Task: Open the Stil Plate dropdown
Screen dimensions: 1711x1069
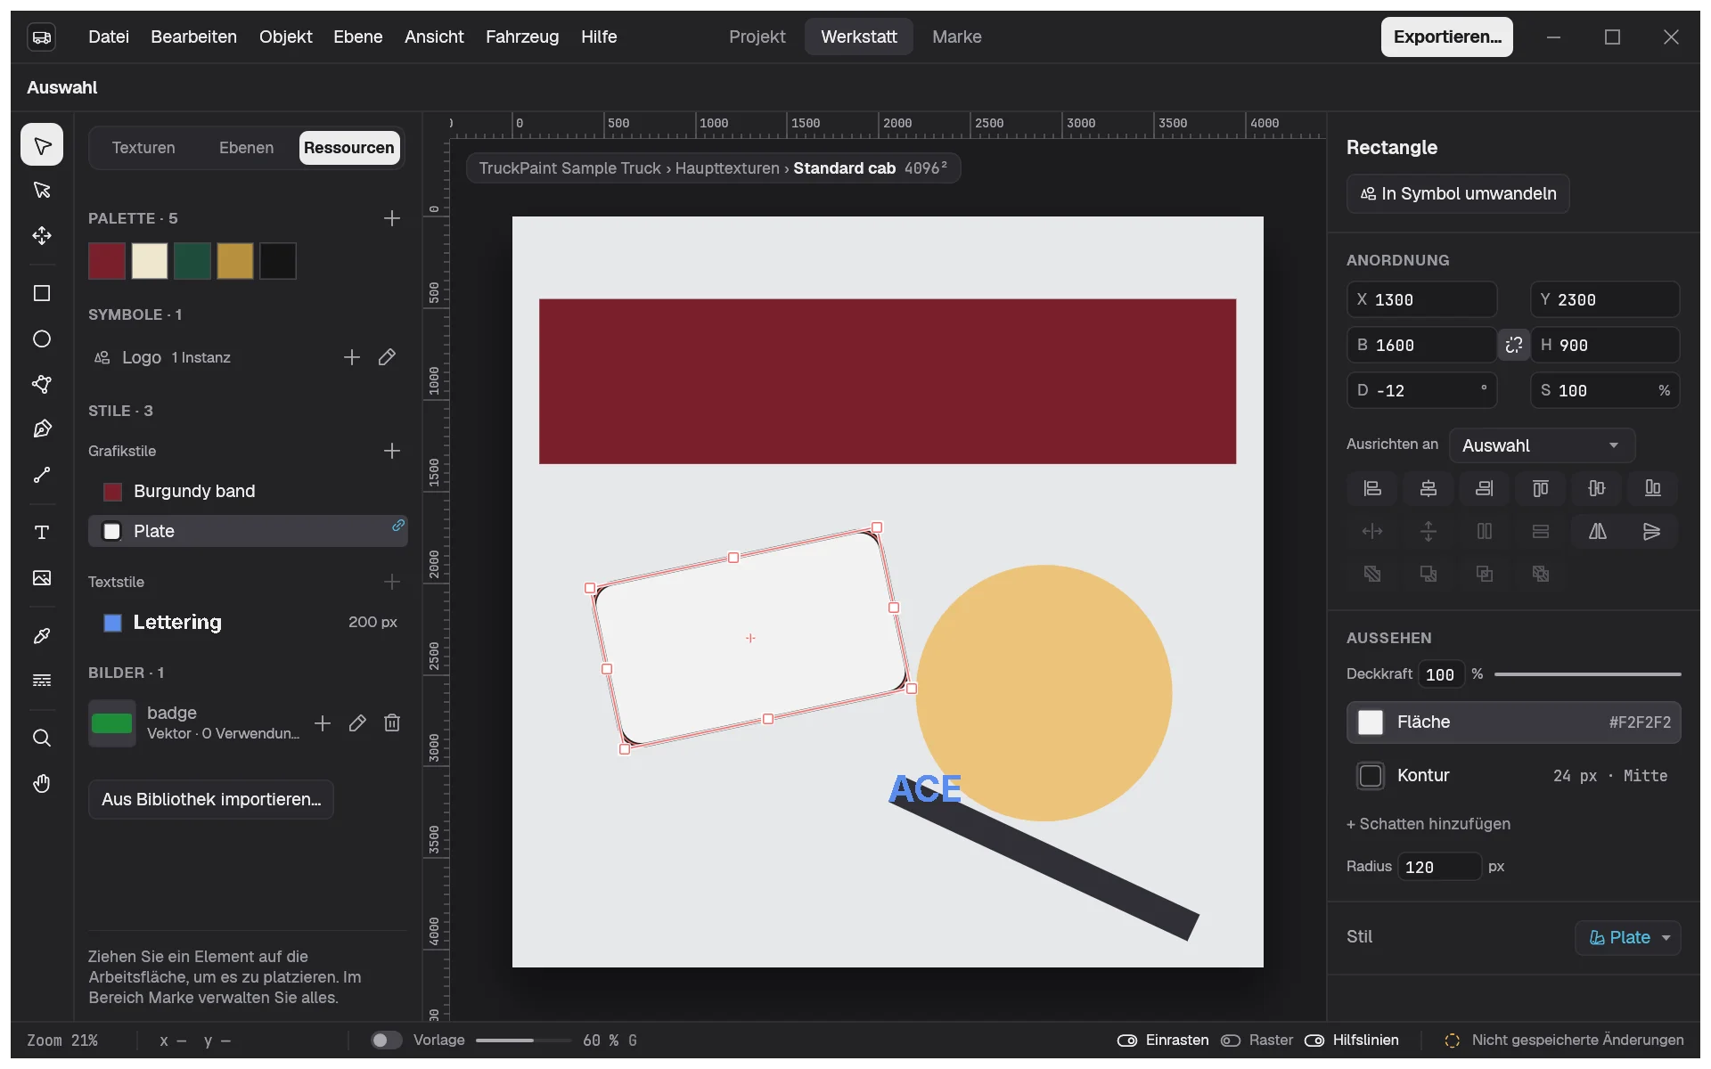Action: (1628, 937)
